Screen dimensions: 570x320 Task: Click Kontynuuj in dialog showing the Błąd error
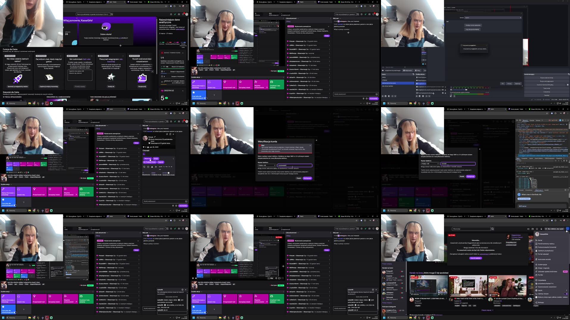point(307,178)
